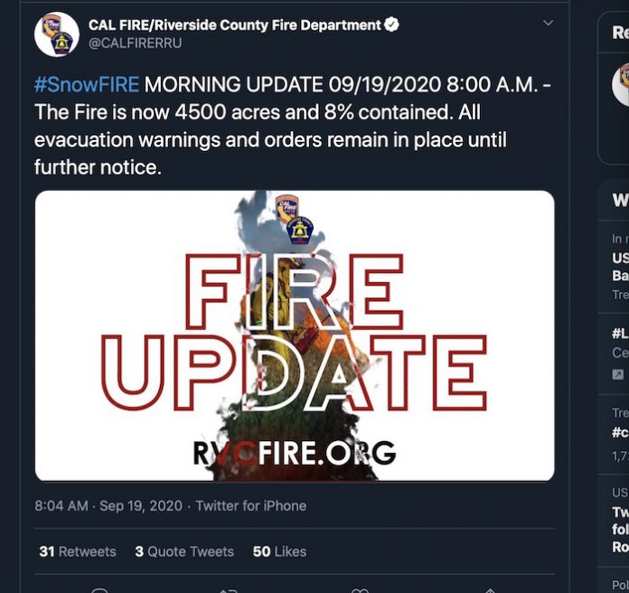Open the sidebar trend starting with #c
The width and height of the screenshot is (629, 593).
point(620,432)
